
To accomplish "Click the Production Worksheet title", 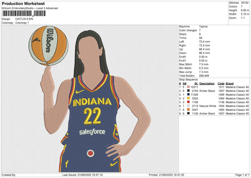I will (23, 3).
